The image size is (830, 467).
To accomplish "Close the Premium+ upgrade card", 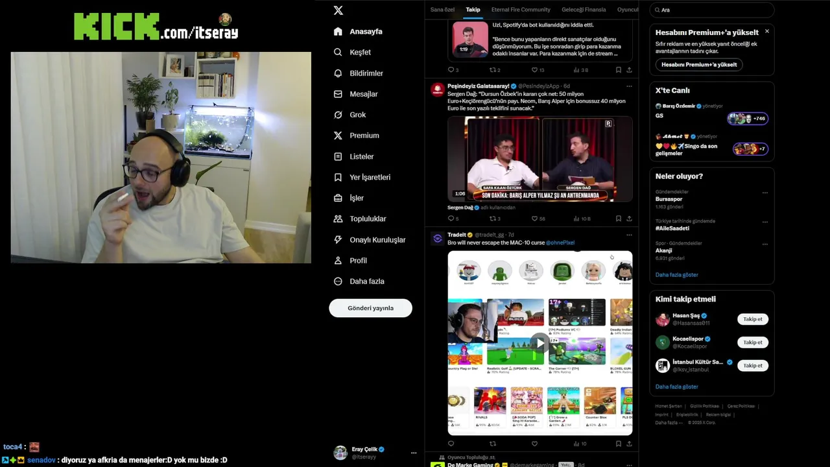I will (766, 31).
